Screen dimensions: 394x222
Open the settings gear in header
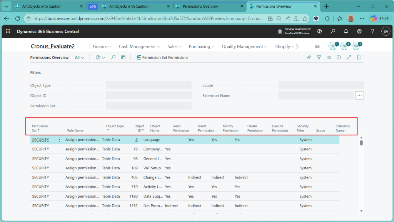pyautogui.click(x=359, y=32)
